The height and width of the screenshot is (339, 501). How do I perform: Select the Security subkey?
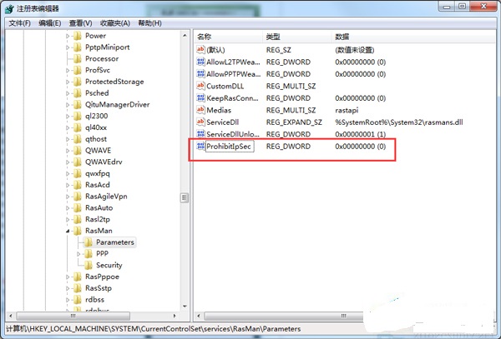(x=109, y=265)
